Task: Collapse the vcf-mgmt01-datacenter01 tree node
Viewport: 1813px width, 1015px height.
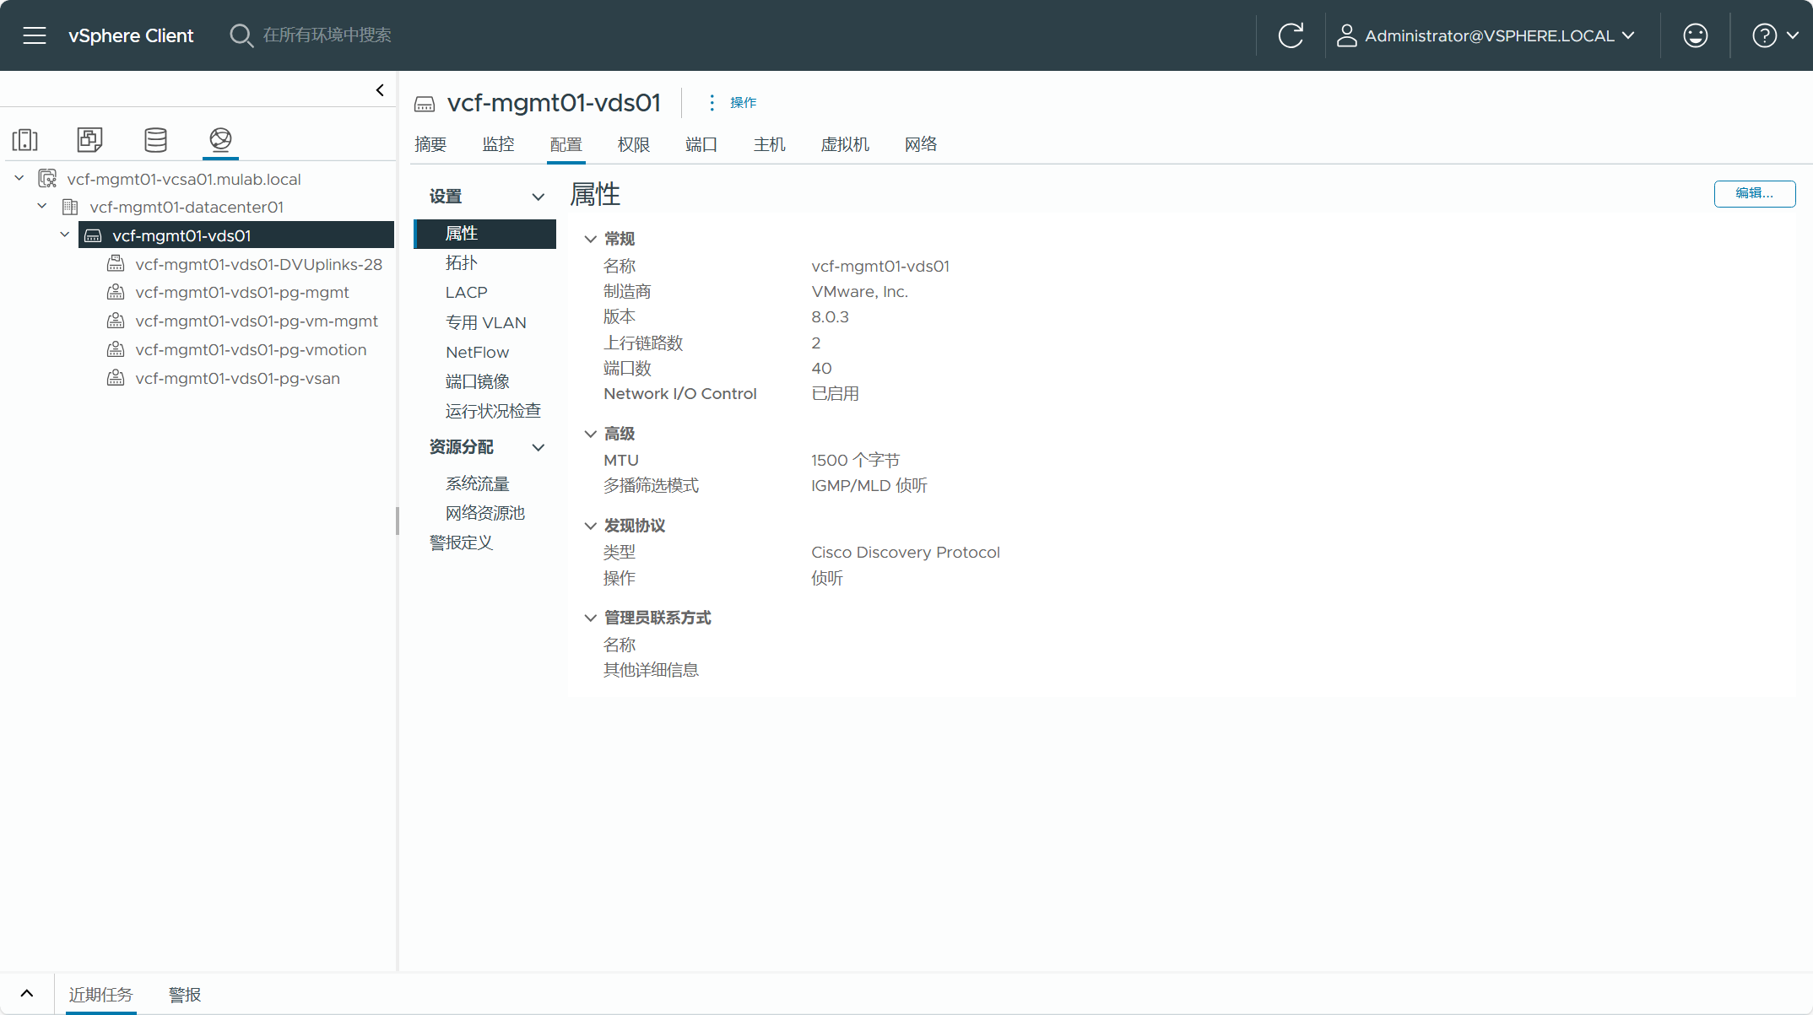Action: (x=42, y=207)
